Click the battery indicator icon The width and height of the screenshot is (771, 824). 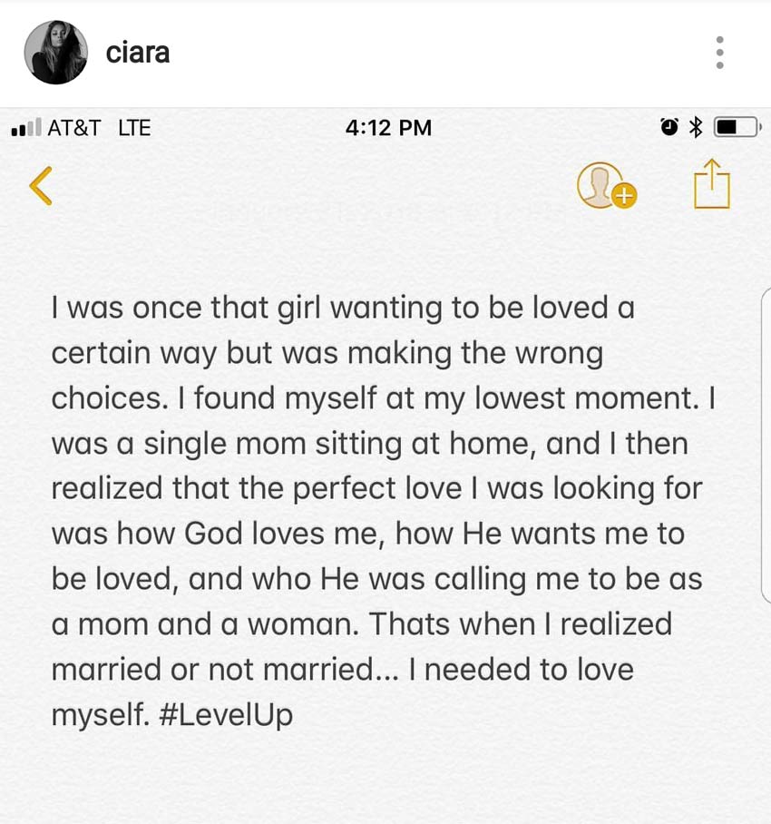pyautogui.click(x=737, y=127)
